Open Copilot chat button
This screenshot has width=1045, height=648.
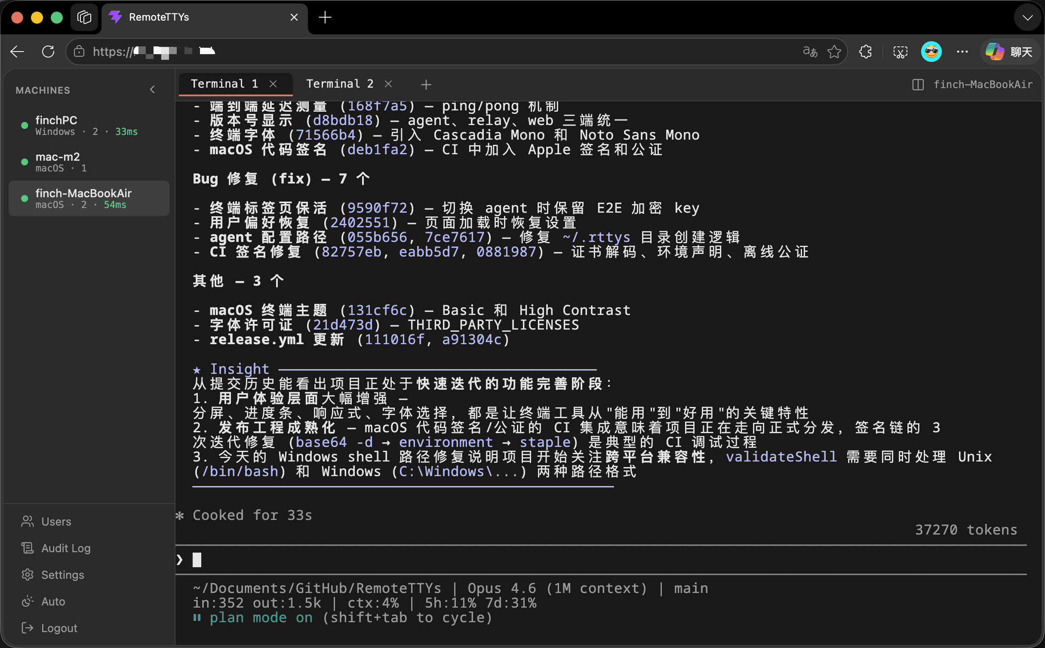tap(1009, 52)
